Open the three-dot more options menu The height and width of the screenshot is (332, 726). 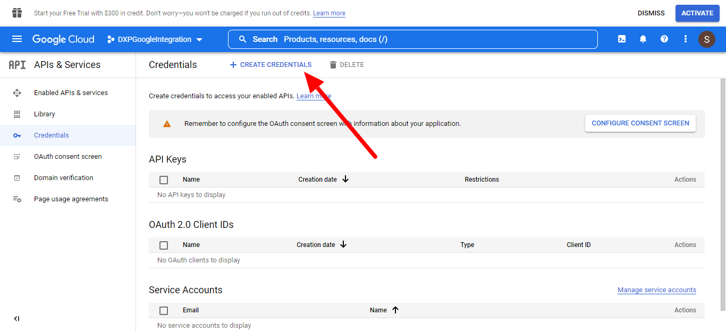(686, 39)
